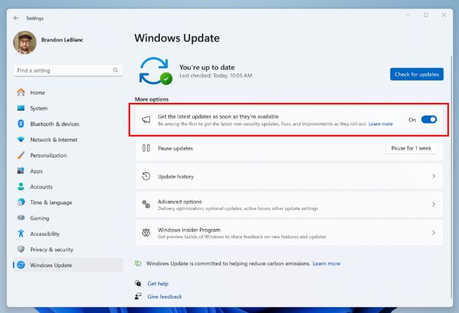Click the Bluetooth & devices icon
459x313 pixels.
[x=21, y=124]
